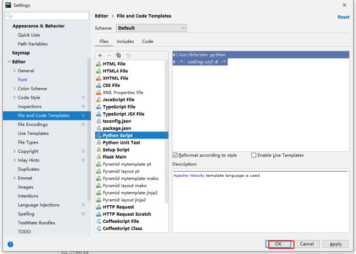Enable Live Templates checkbox

(x=254, y=155)
